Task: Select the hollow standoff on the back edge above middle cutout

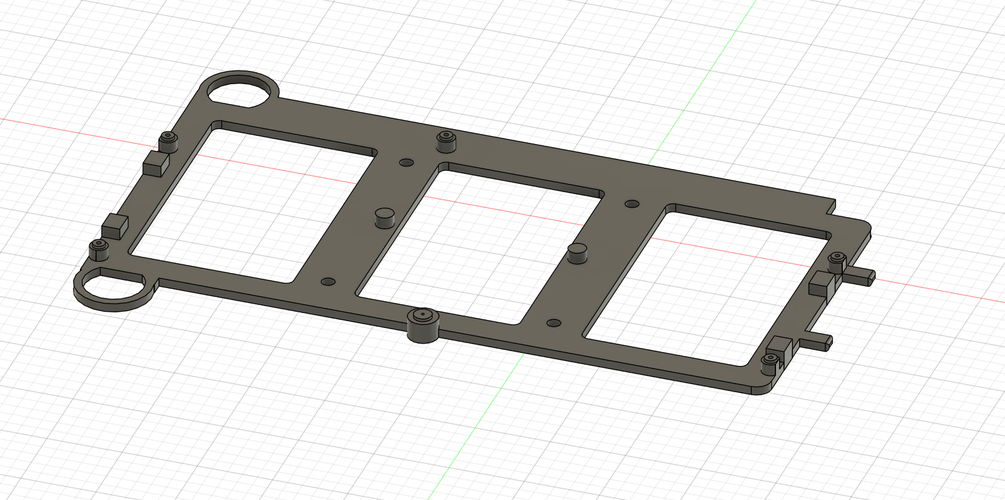Action: tap(445, 142)
